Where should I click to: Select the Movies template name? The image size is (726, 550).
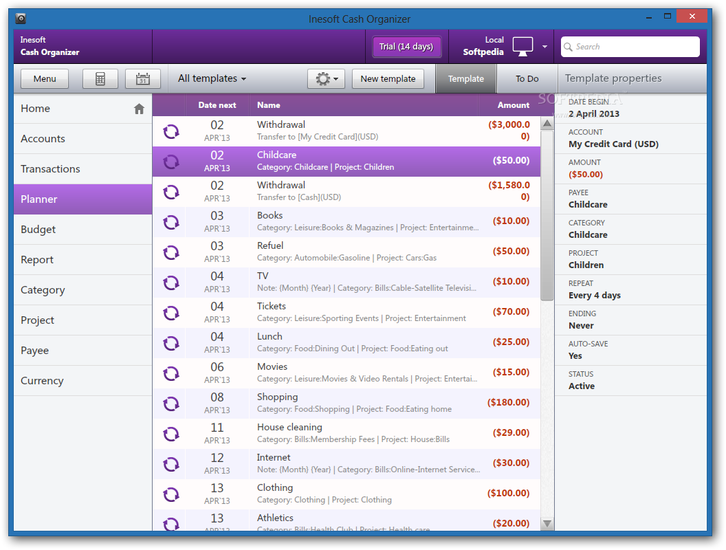(272, 366)
